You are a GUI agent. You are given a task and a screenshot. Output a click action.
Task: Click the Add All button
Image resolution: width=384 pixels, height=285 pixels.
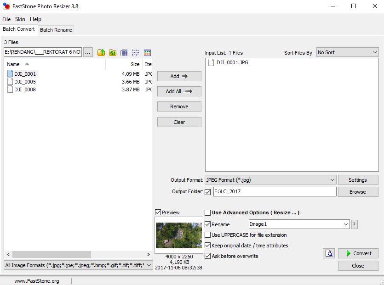pos(179,91)
